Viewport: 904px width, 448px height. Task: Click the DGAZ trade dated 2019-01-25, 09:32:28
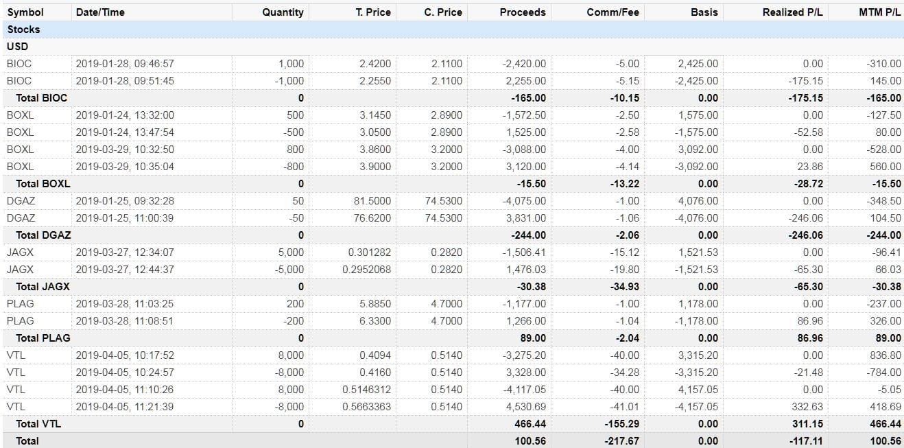pyautogui.click(x=125, y=201)
